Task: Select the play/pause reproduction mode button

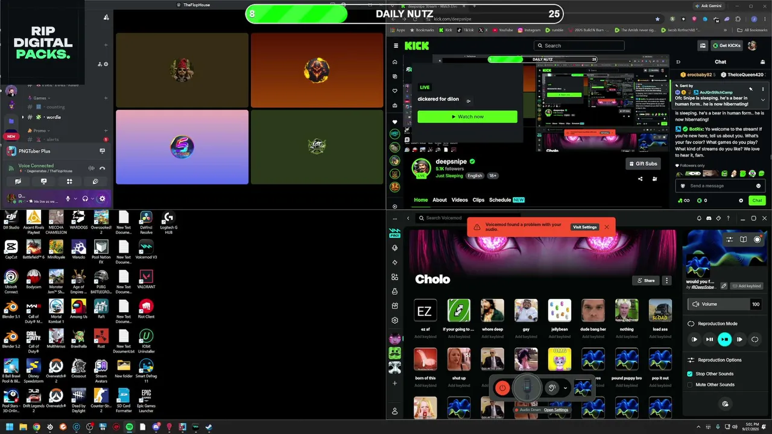Action: (709, 339)
